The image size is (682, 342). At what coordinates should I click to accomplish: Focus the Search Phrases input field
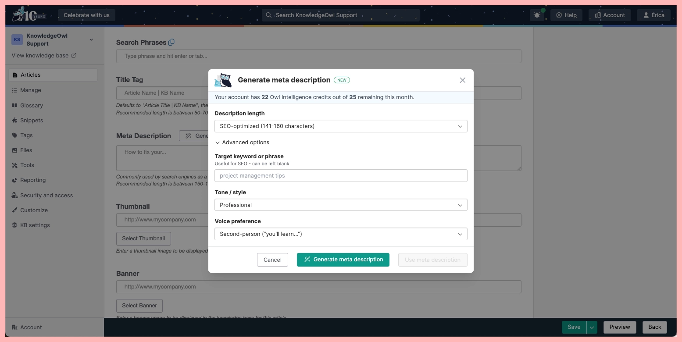pos(318,56)
